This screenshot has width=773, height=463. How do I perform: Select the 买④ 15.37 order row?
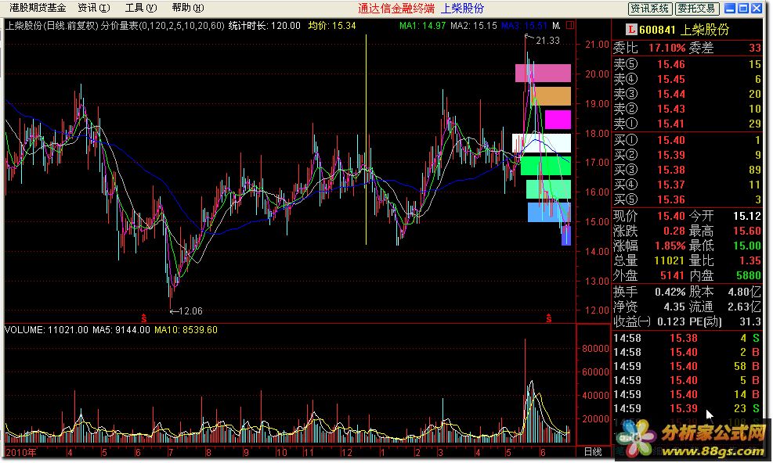(687, 185)
